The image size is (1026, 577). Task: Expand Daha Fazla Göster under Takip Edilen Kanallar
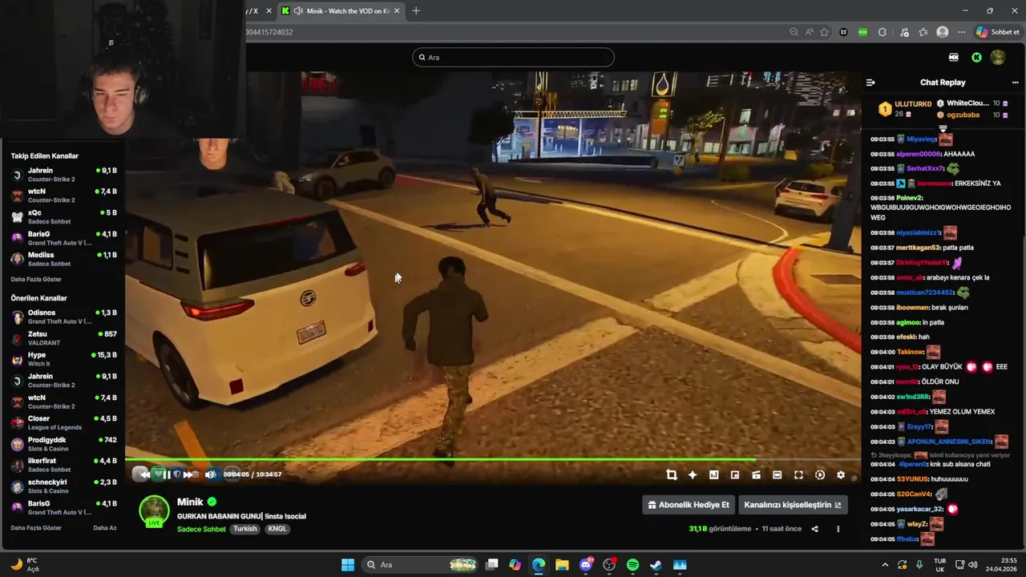click(36, 279)
